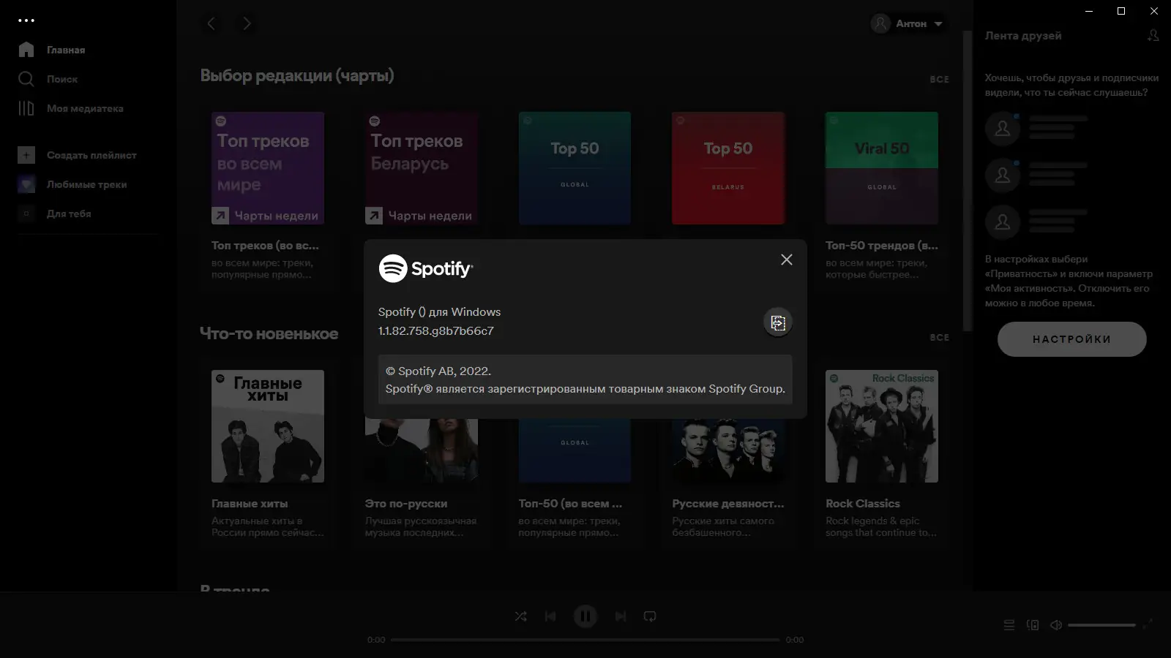
Task: Select the Это по-русски playlist title
Action: pyautogui.click(x=406, y=504)
